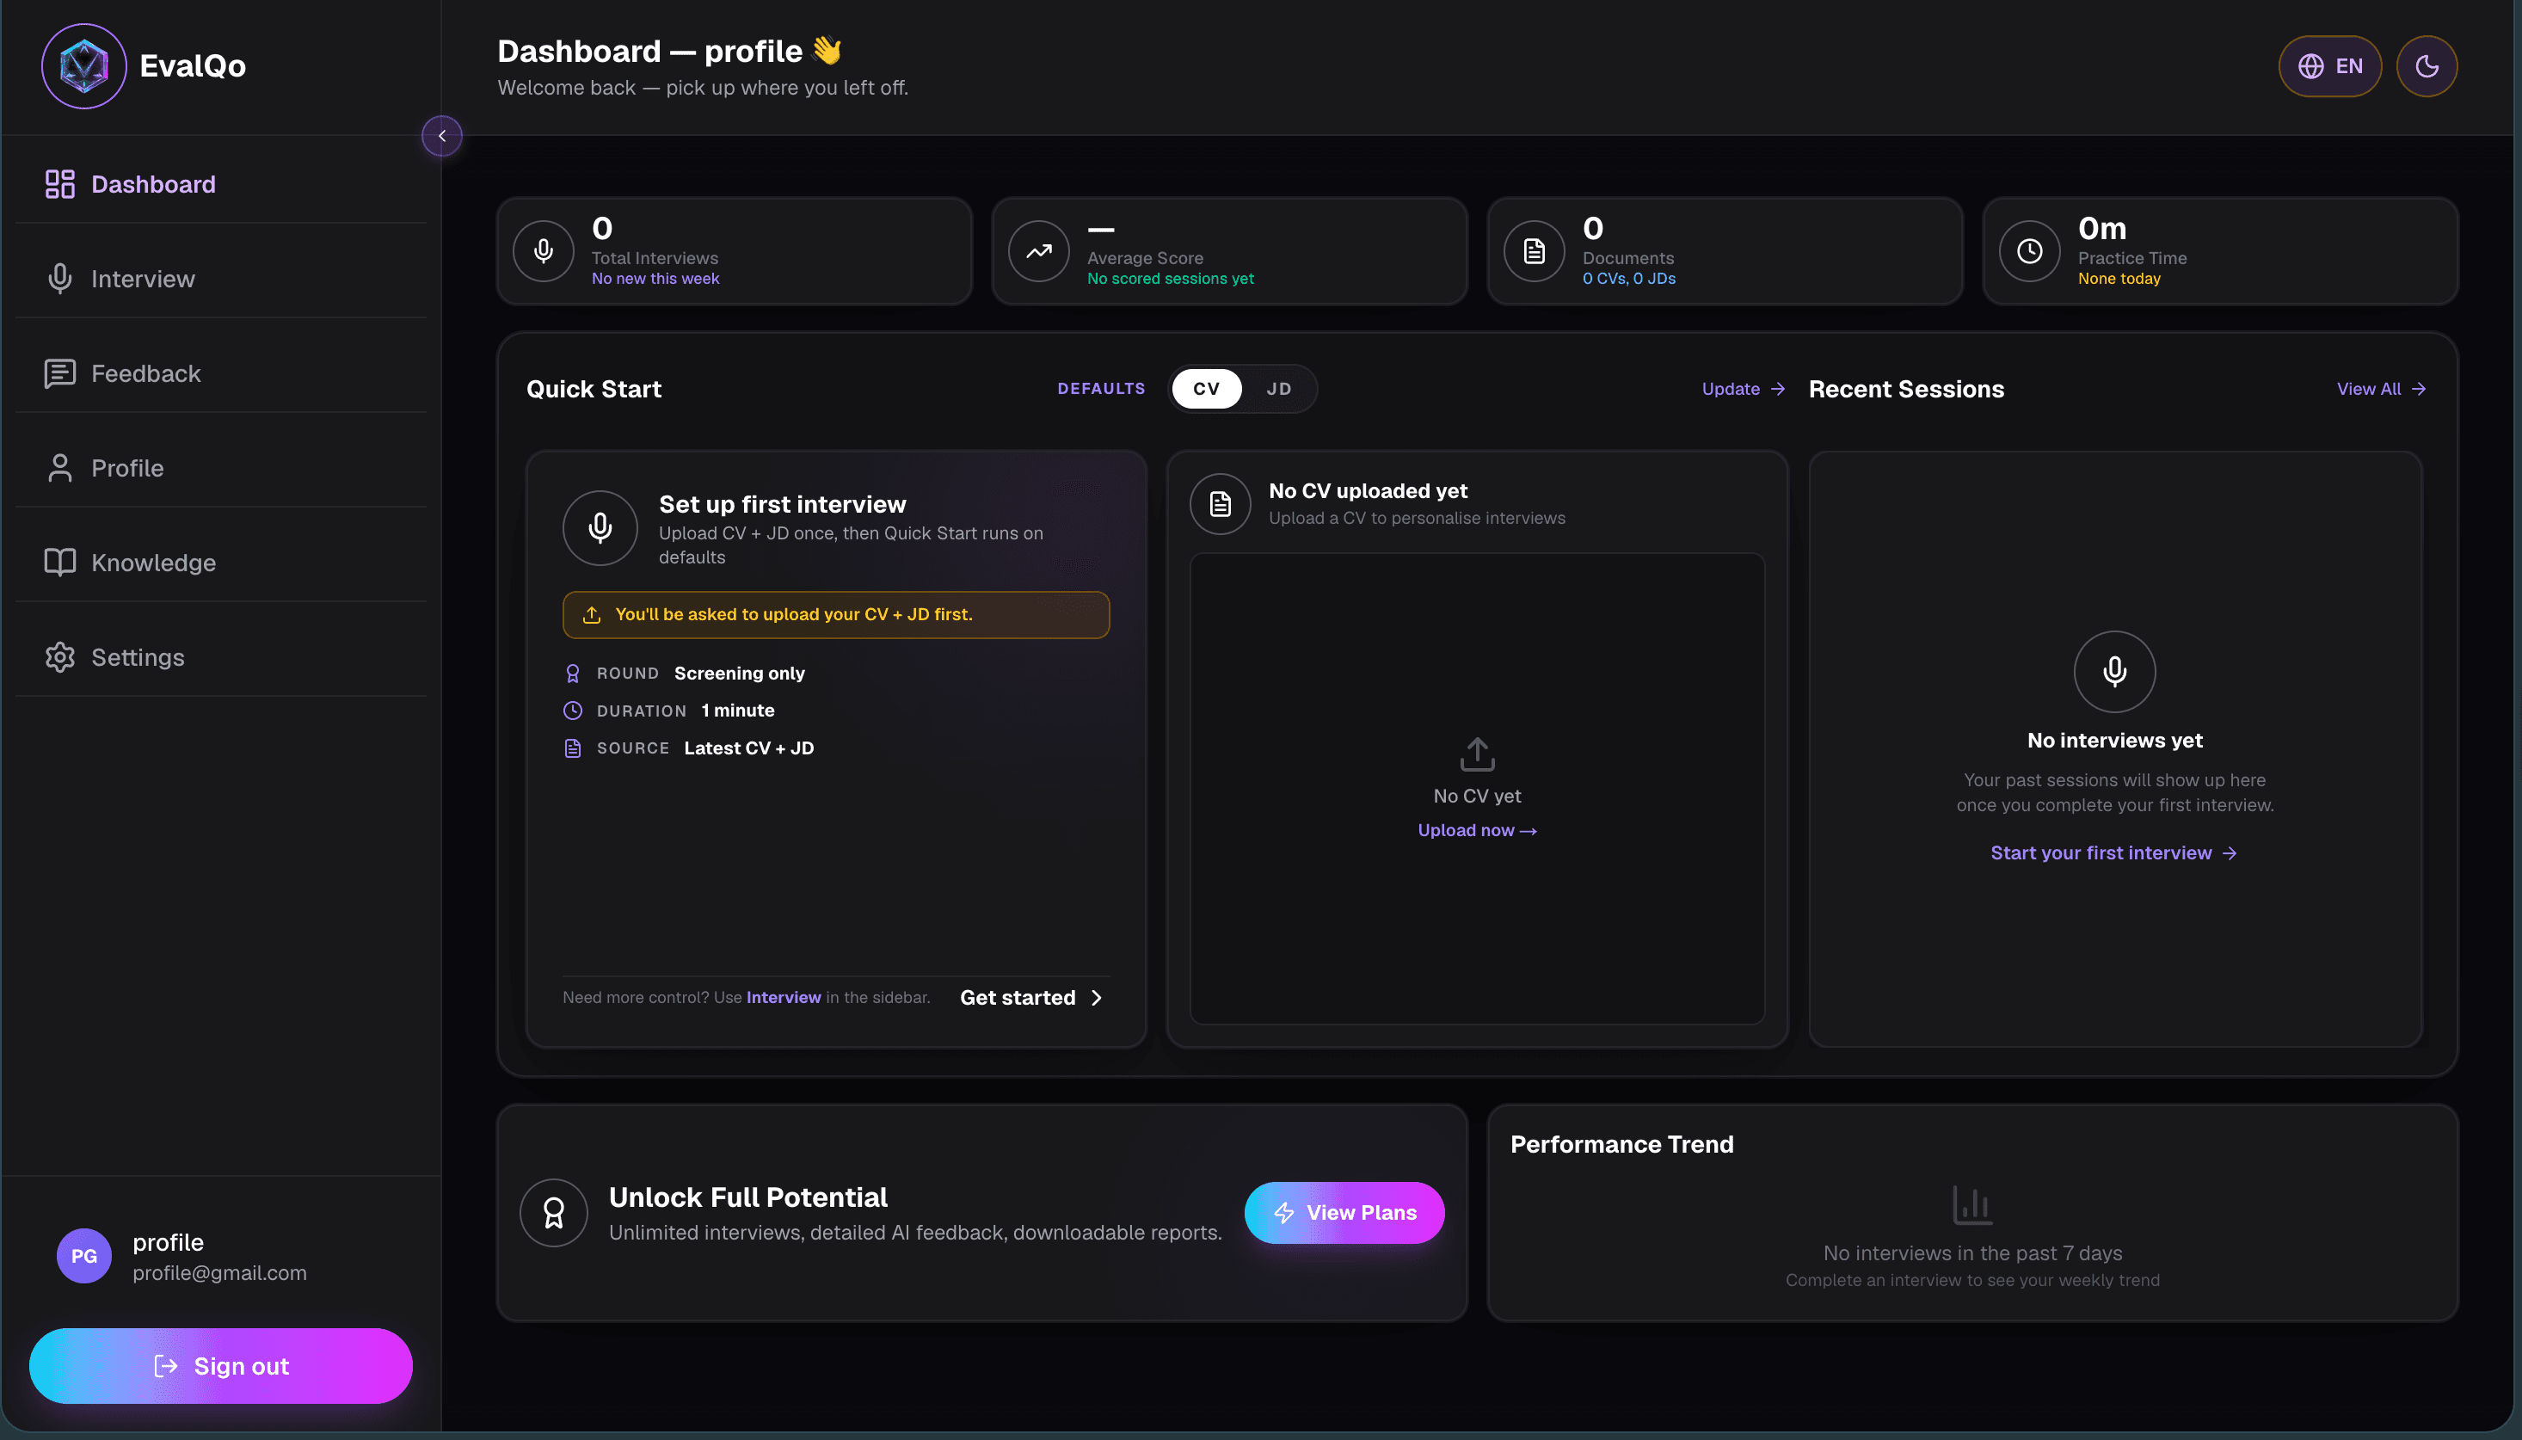The width and height of the screenshot is (2522, 1440).
Task: Click the Practice Time stat card
Action: point(2220,251)
